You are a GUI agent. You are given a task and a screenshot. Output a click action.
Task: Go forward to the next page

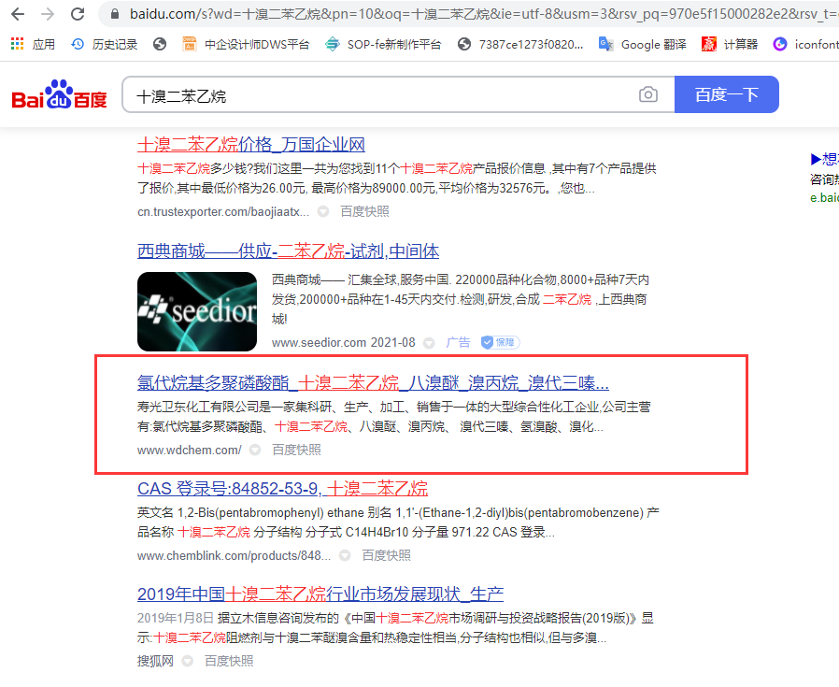click(x=48, y=14)
